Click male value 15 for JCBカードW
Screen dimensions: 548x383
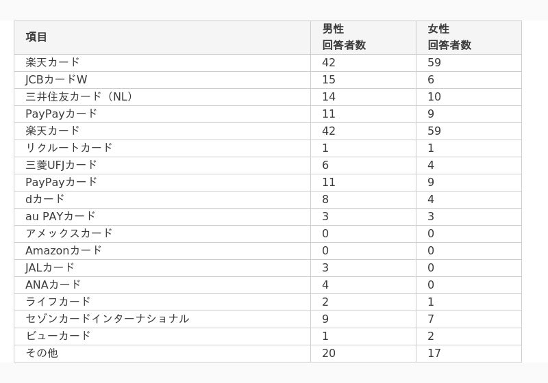[329, 79]
